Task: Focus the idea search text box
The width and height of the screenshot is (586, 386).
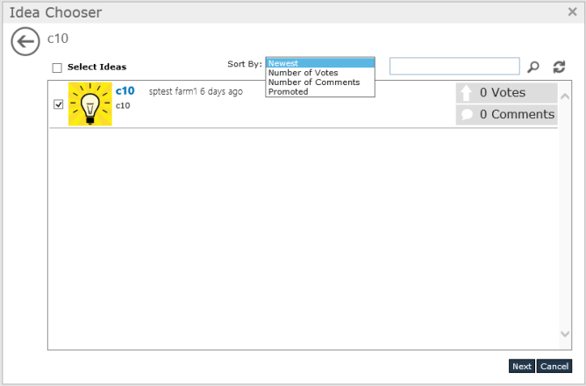Action: click(x=454, y=67)
